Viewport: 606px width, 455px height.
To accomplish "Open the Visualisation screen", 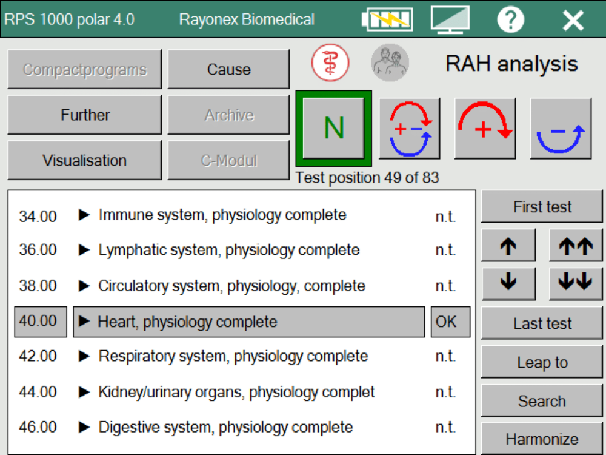I will [84, 160].
